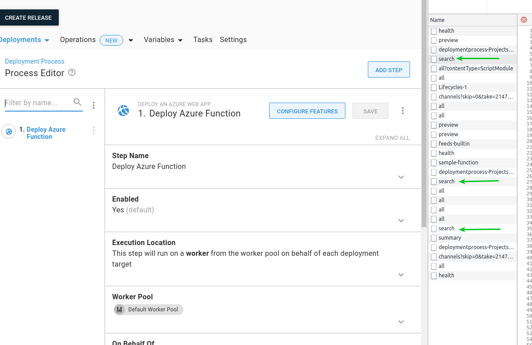The height and width of the screenshot is (345, 532).
Task: Click the Enabled heading
Action: [125, 199]
